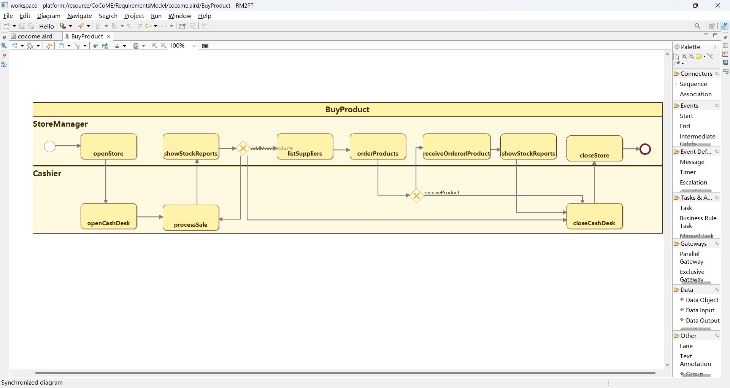The height and width of the screenshot is (388, 730).
Task: Click the refresh diagram icon above the canvas
Action: [49, 46]
